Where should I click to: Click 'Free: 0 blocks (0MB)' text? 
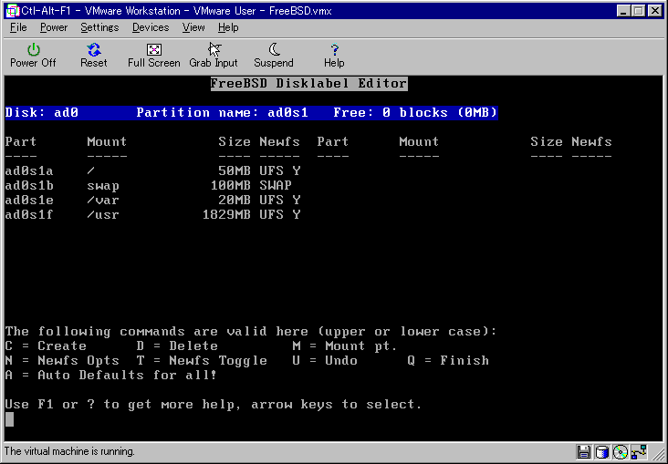(415, 113)
